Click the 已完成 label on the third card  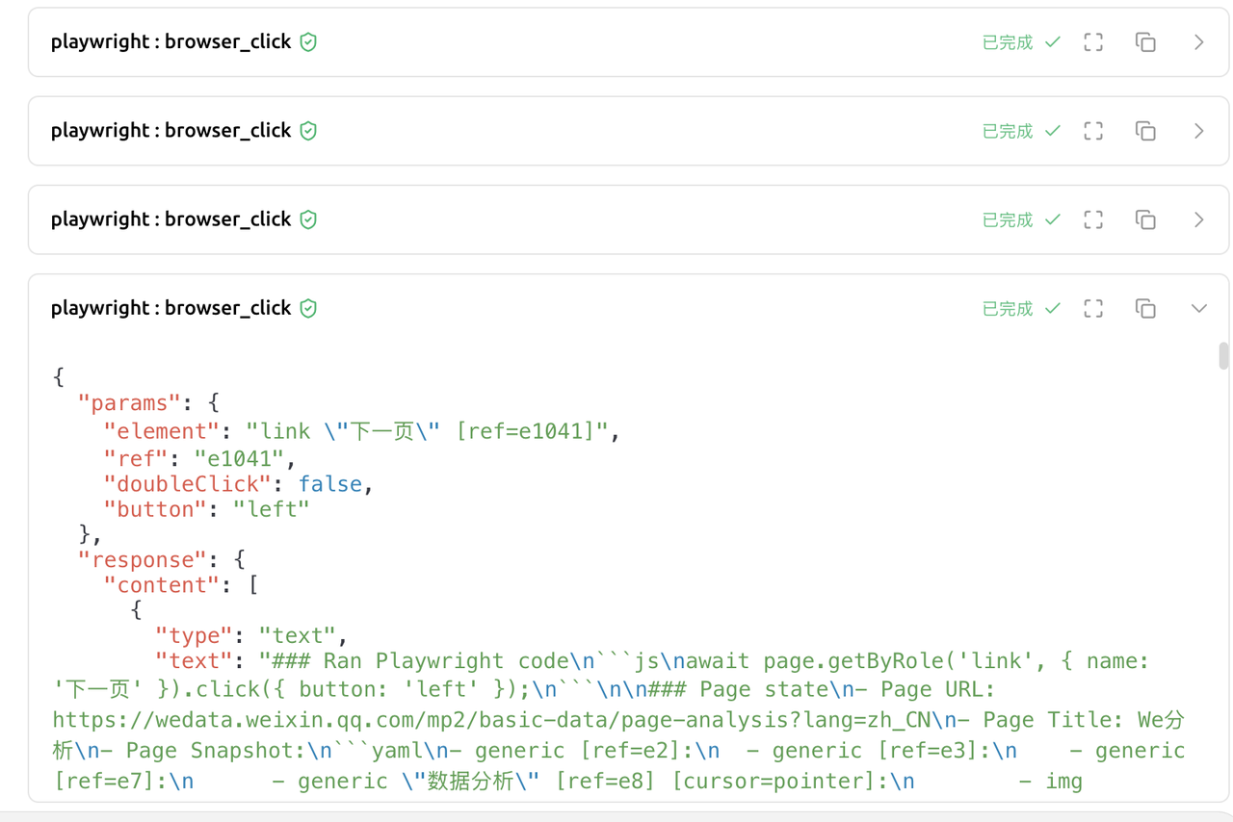[1007, 219]
